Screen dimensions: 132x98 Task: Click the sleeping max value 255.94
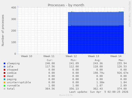122,63
